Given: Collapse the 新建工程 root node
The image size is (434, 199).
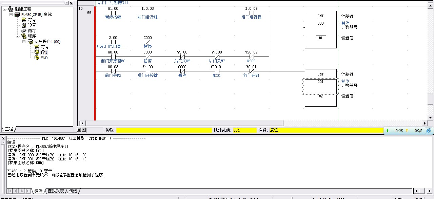Looking at the screenshot, I should pyautogui.click(x=5, y=9).
